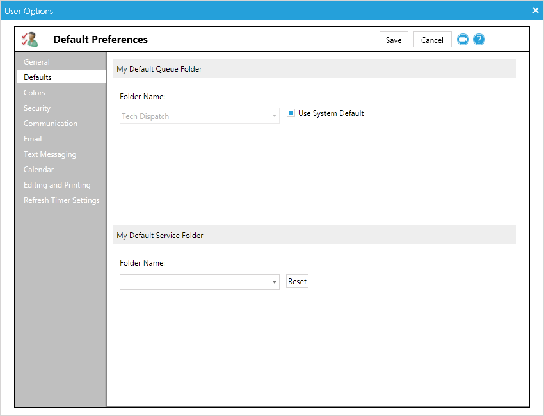This screenshot has height=416, width=544.
Task: Toggle the Use System Default checkbox
Action: (291, 113)
